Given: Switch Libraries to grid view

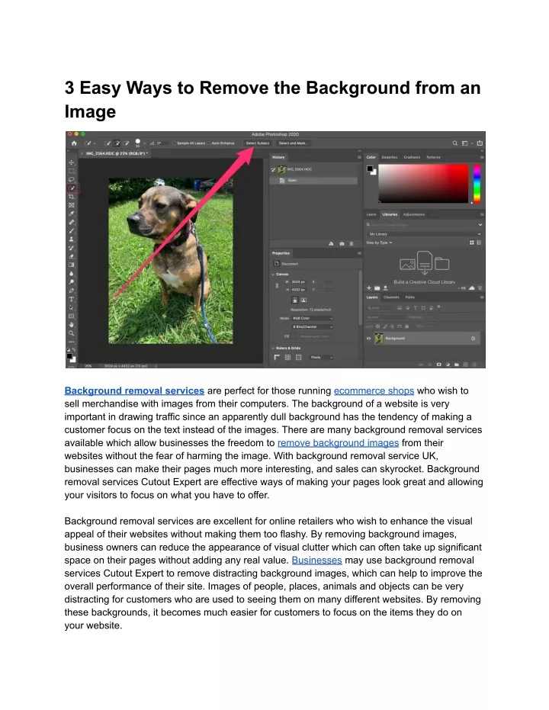Looking at the screenshot, I should [471, 243].
